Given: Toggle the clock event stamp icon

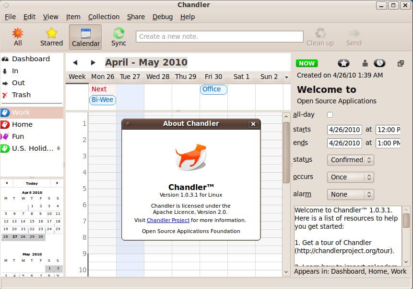Looking at the screenshot, I should pyautogui.click(x=379, y=63).
